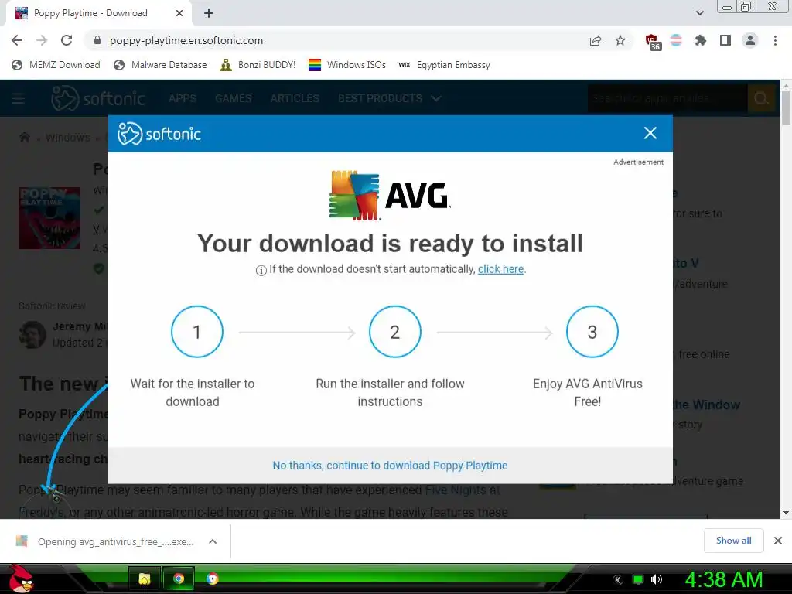Screen dimensions: 792x594
Task: Click the Windows breadcrumb link
Action: click(x=68, y=138)
